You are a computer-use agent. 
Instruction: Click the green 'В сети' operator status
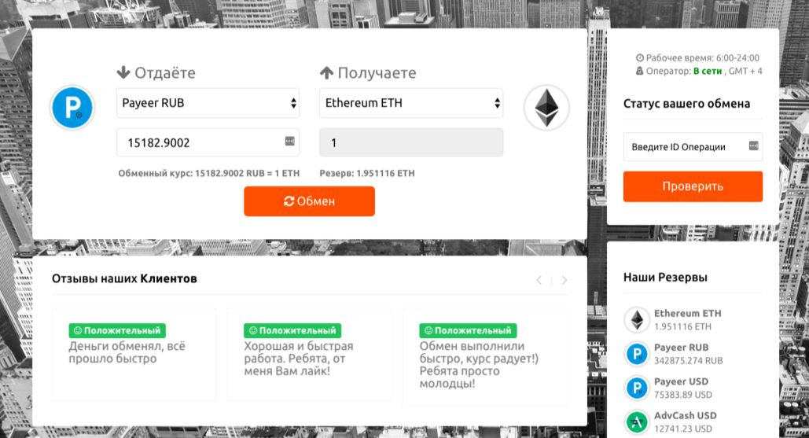click(708, 72)
